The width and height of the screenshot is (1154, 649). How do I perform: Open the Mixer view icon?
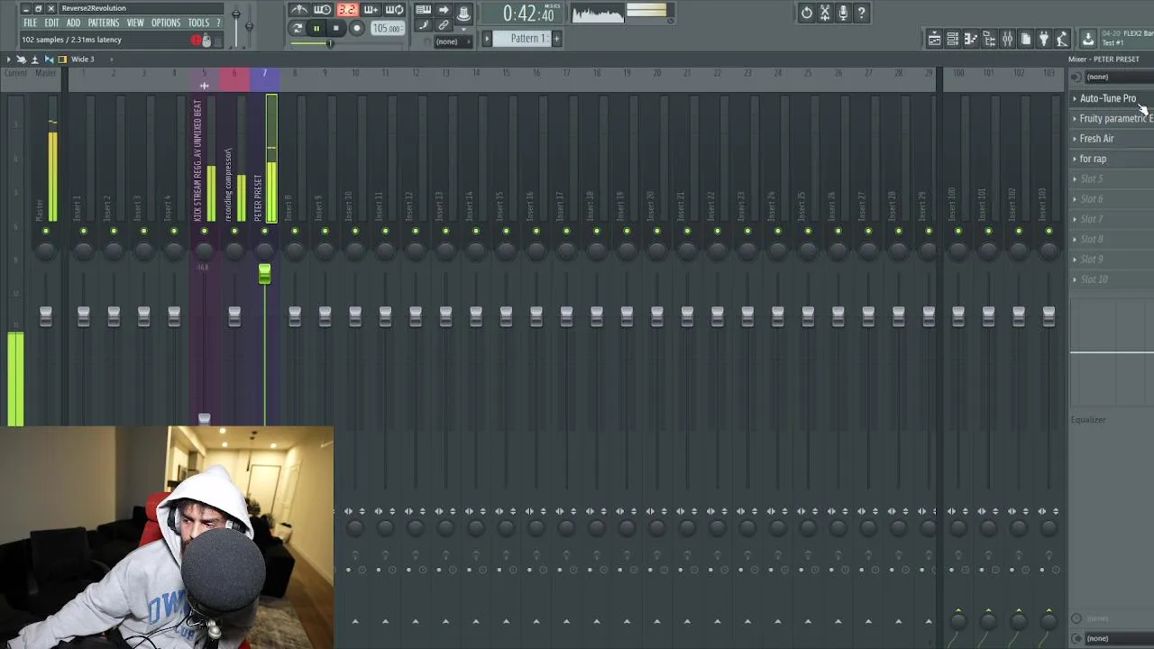pos(1007,39)
